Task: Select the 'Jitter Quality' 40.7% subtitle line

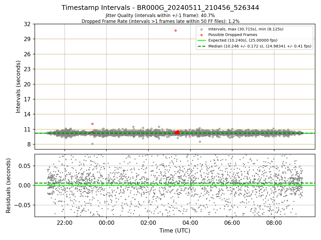Action: (160, 16)
